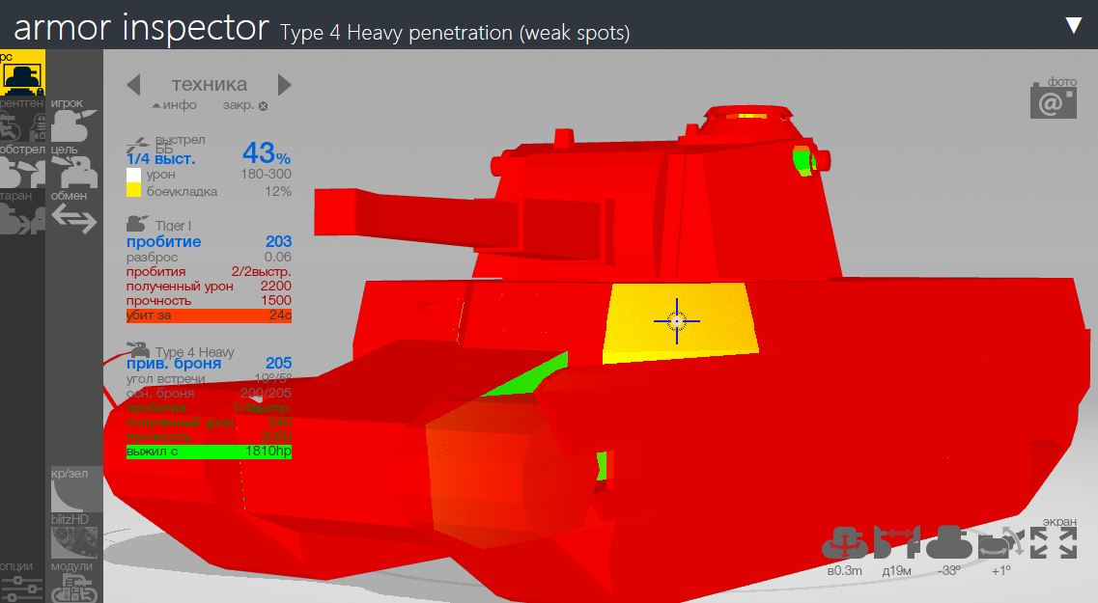The width and height of the screenshot is (1098, 603).
Task: Click the 43% hit chance value
Action: 267,153
